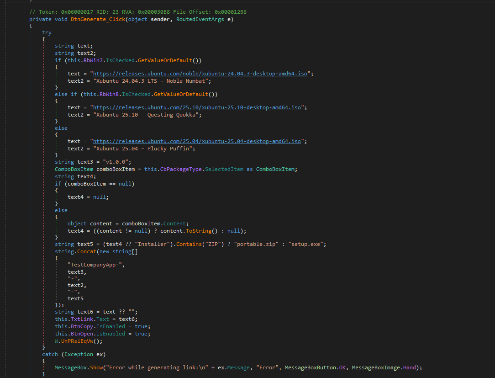Screen dimensions: 495x378
Task: Click the MessageBoxImage type name
Action: [375, 367]
